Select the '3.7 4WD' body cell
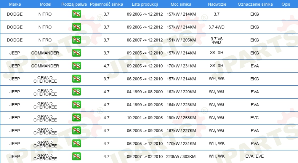 (216, 27)
